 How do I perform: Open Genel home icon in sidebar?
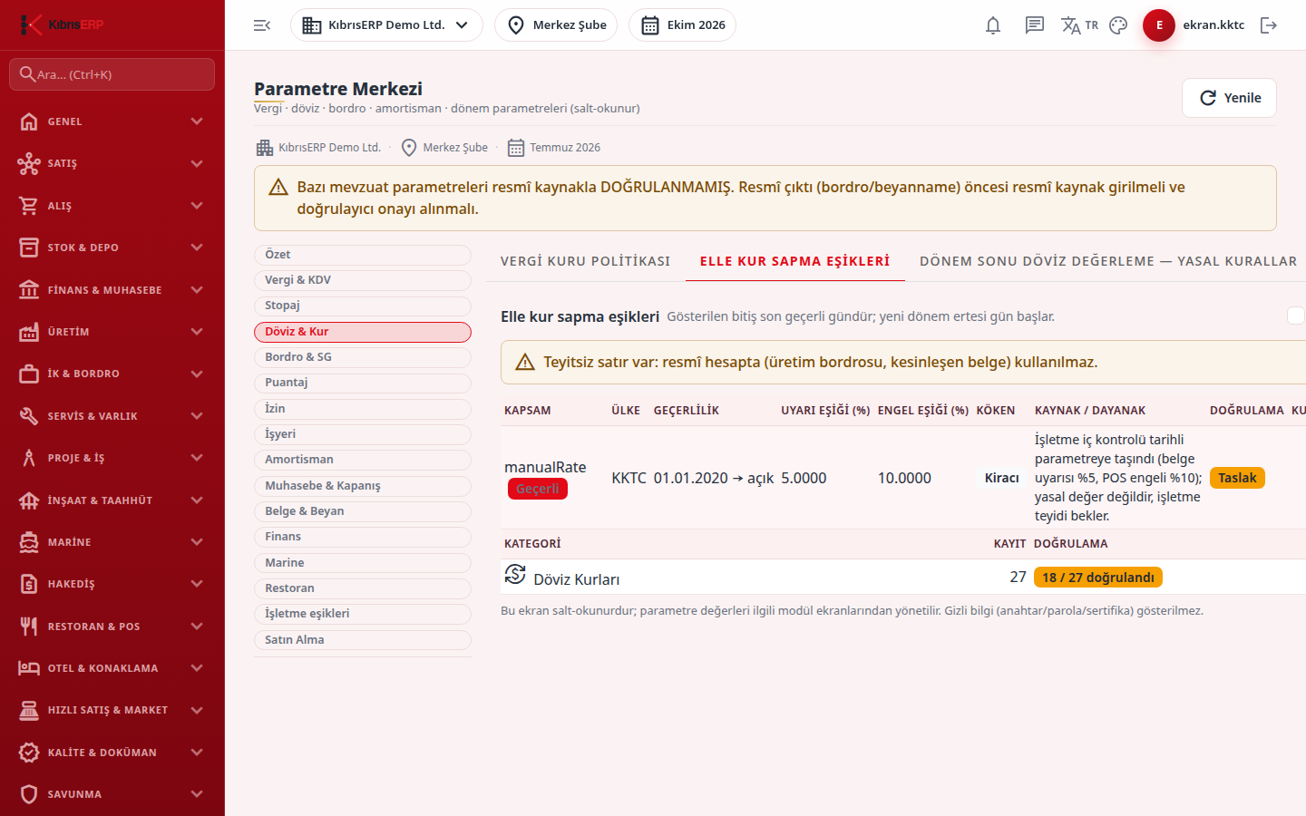[x=29, y=121]
